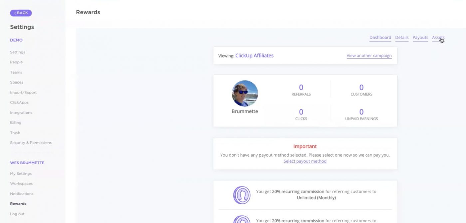Open Spaces settings
The width and height of the screenshot is (466, 223).
coord(17,82)
